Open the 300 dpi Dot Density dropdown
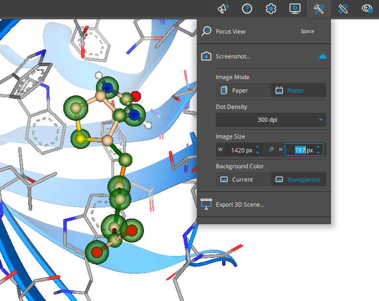Screen dimensions: 379x301 [271, 120]
